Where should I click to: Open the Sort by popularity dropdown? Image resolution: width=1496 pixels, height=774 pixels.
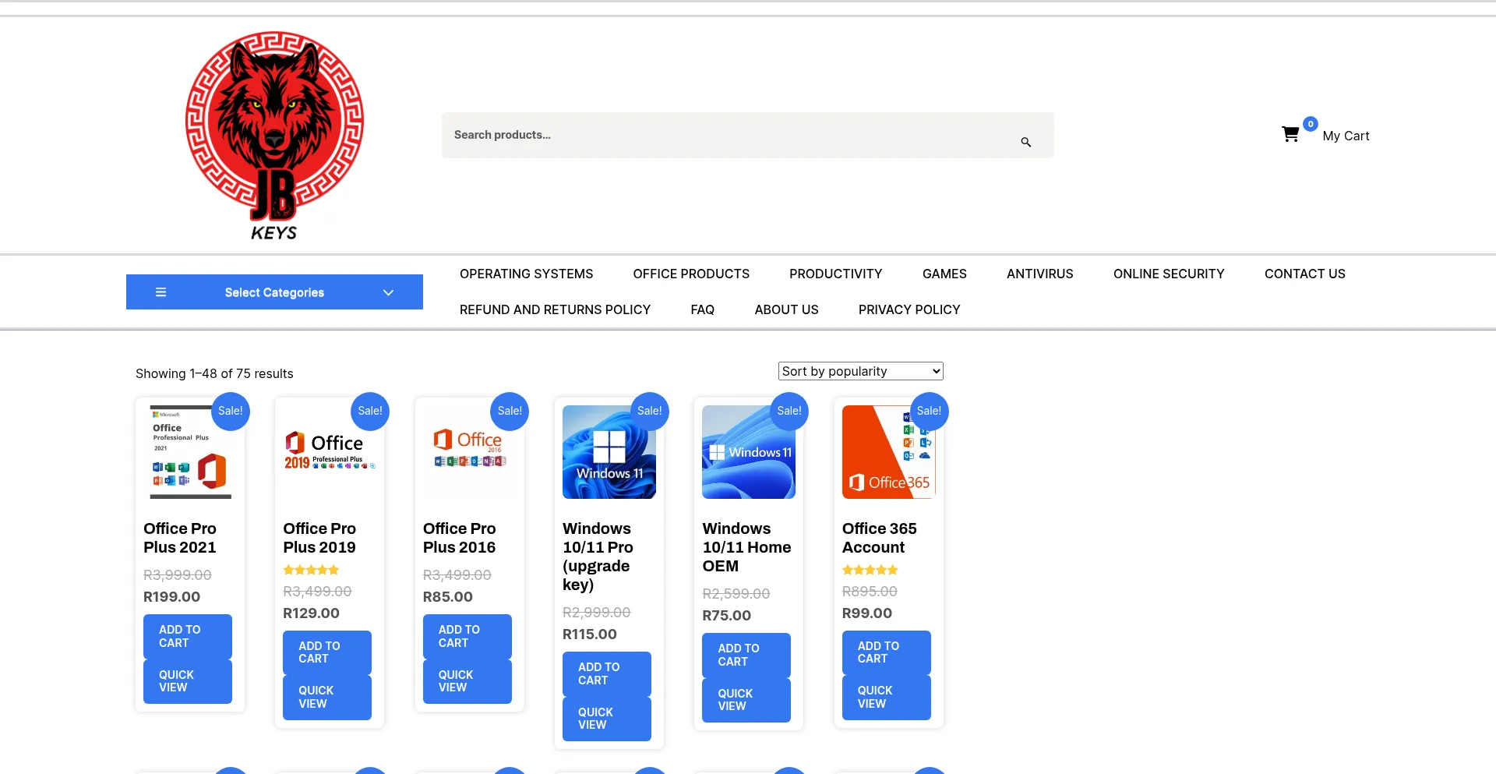(861, 371)
